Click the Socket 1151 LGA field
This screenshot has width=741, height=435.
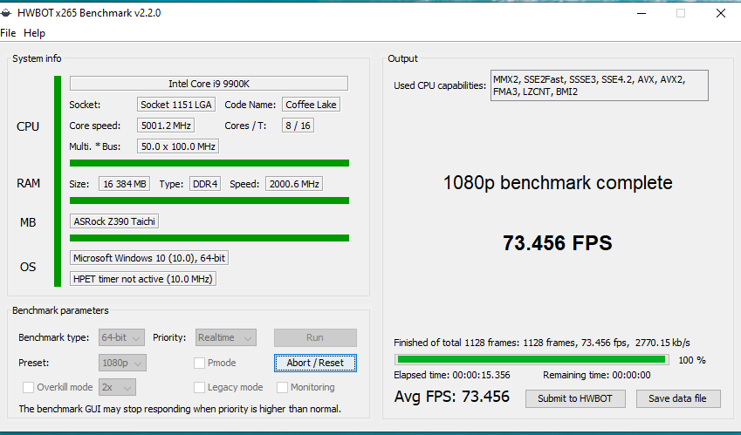click(x=176, y=105)
